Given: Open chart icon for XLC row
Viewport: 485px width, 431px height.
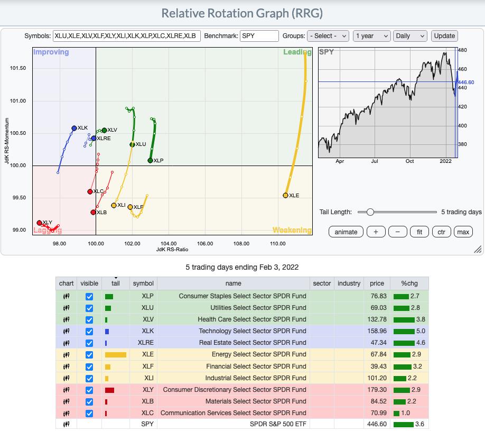Looking at the screenshot, I should (66, 414).
